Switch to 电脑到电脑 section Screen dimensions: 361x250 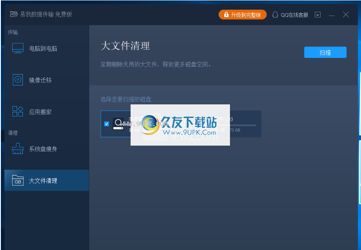(x=47, y=48)
